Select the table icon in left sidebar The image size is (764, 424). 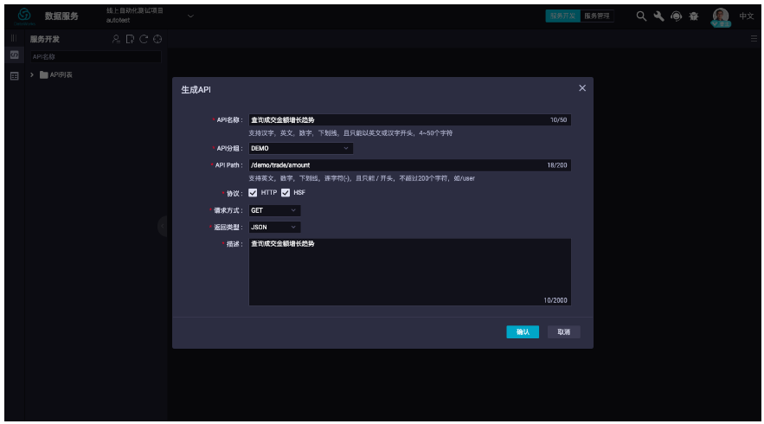pos(14,76)
